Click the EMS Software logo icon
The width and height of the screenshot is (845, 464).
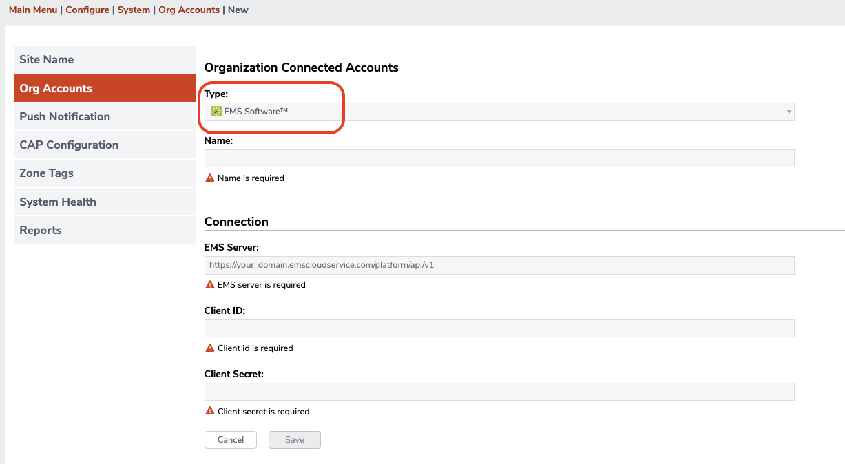coord(216,112)
